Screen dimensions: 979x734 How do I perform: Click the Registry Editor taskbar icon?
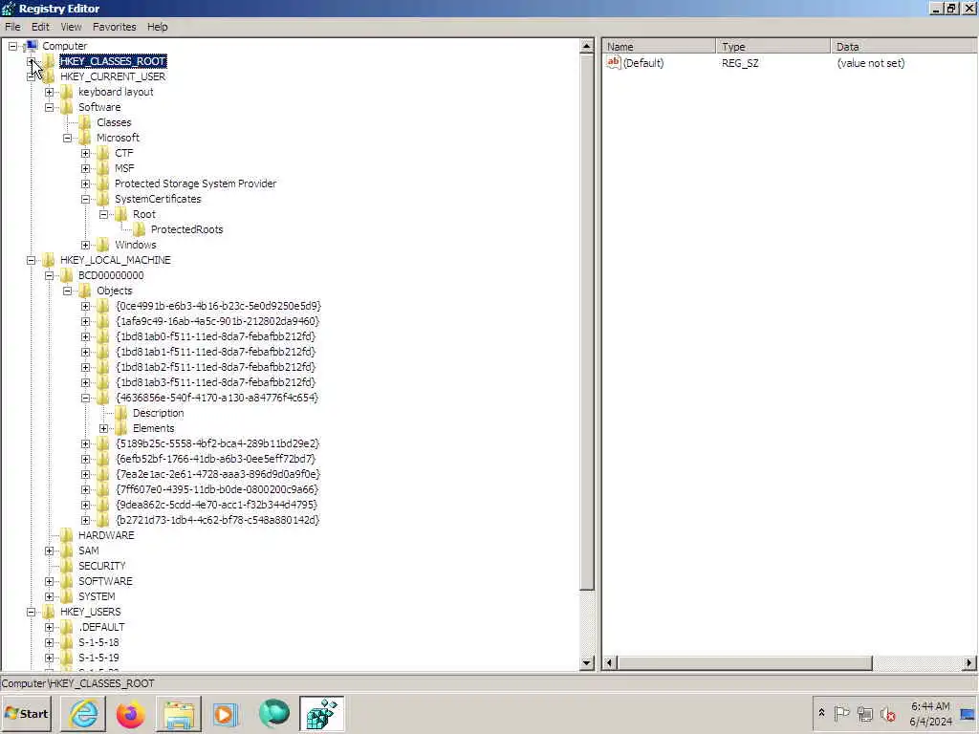click(x=321, y=713)
